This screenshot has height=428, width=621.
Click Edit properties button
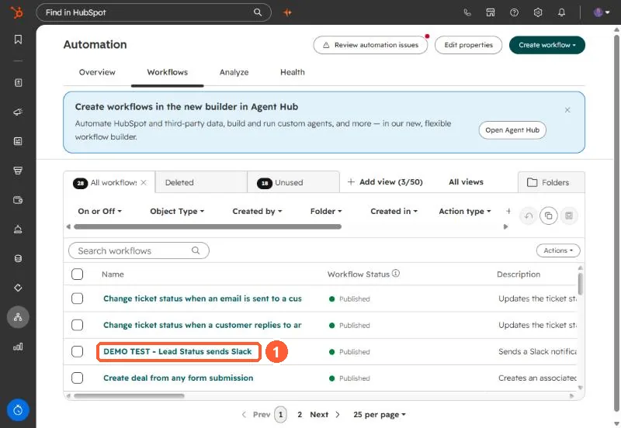(469, 45)
